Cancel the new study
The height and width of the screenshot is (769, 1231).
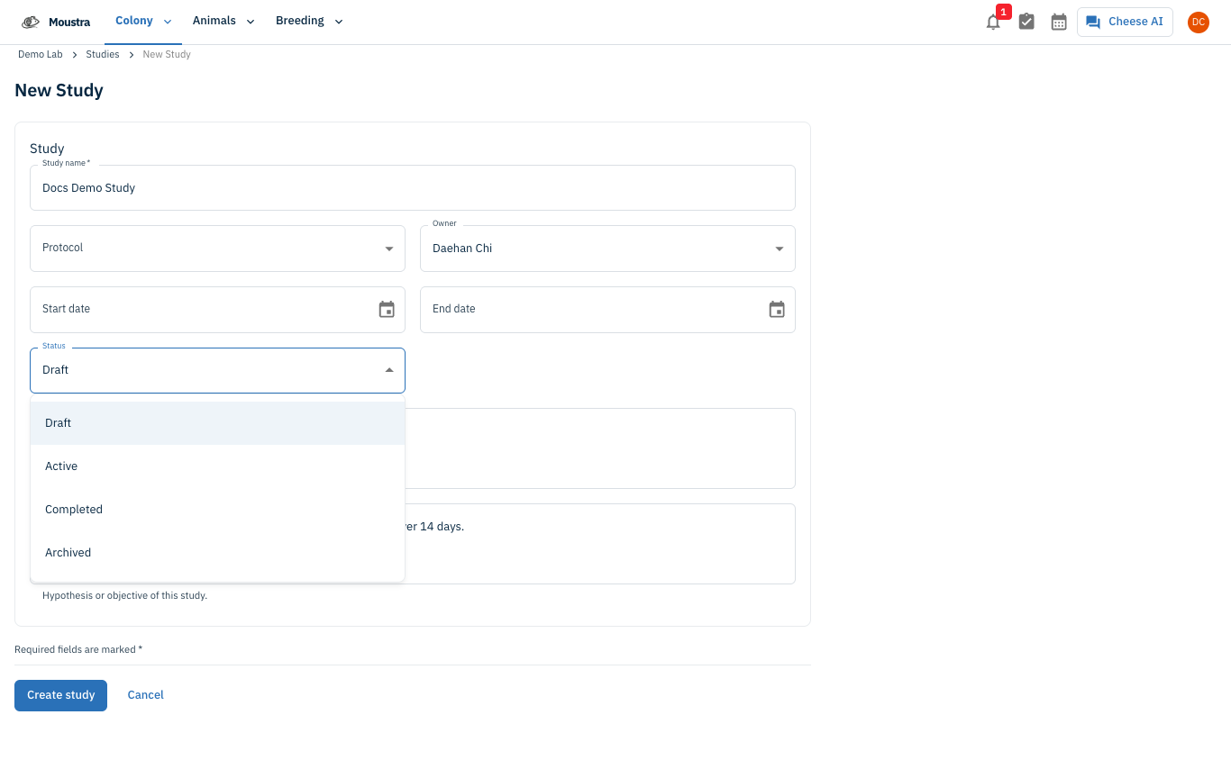point(146,695)
